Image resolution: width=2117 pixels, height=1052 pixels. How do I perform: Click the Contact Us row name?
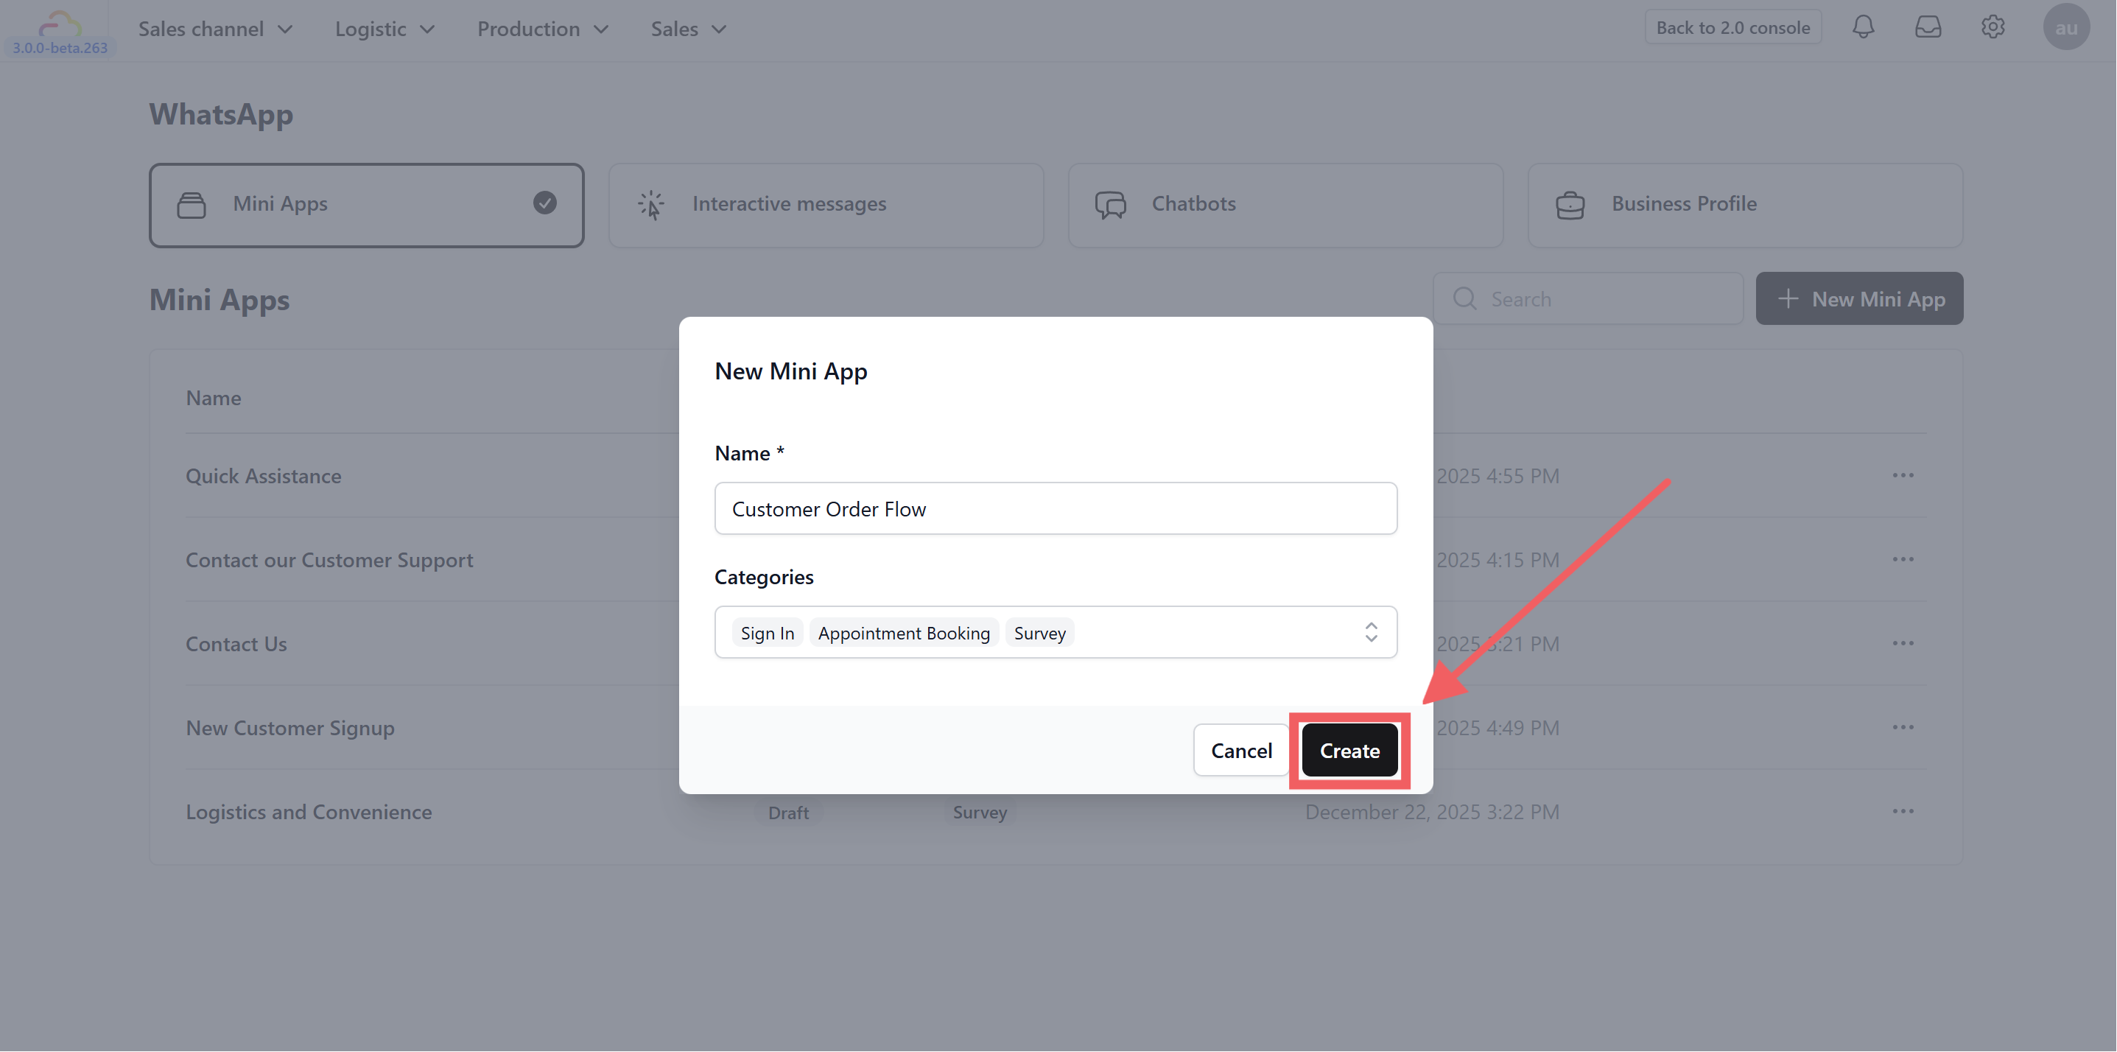pyautogui.click(x=236, y=644)
